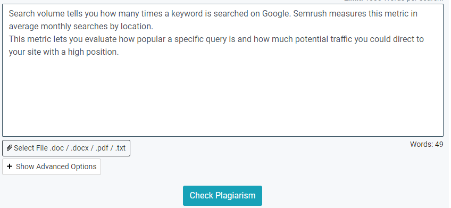This screenshot has width=451, height=208.
Task: Click the plus icon beside Show Advanced Options
Action: pos(10,167)
